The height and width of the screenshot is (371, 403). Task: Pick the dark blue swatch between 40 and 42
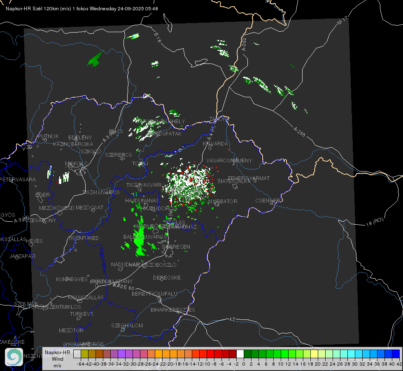coord(396,354)
